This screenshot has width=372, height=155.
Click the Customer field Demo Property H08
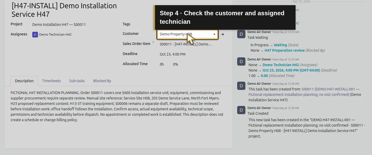[188, 34]
